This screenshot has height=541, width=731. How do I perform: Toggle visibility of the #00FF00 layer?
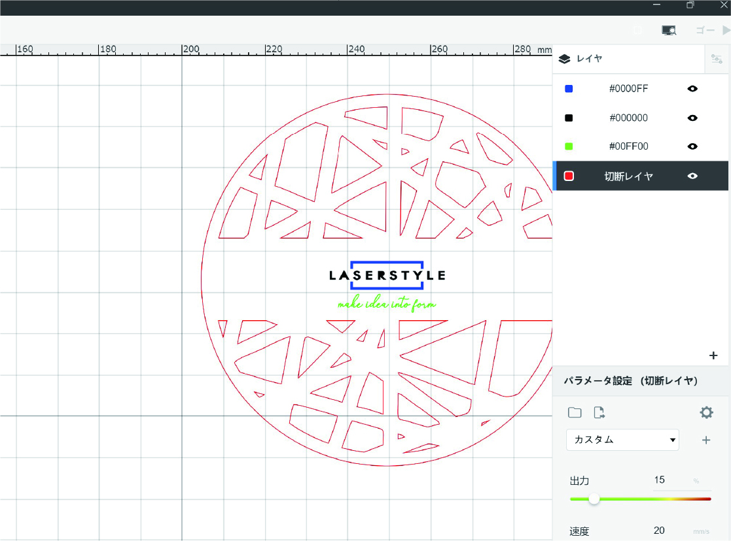[692, 146]
